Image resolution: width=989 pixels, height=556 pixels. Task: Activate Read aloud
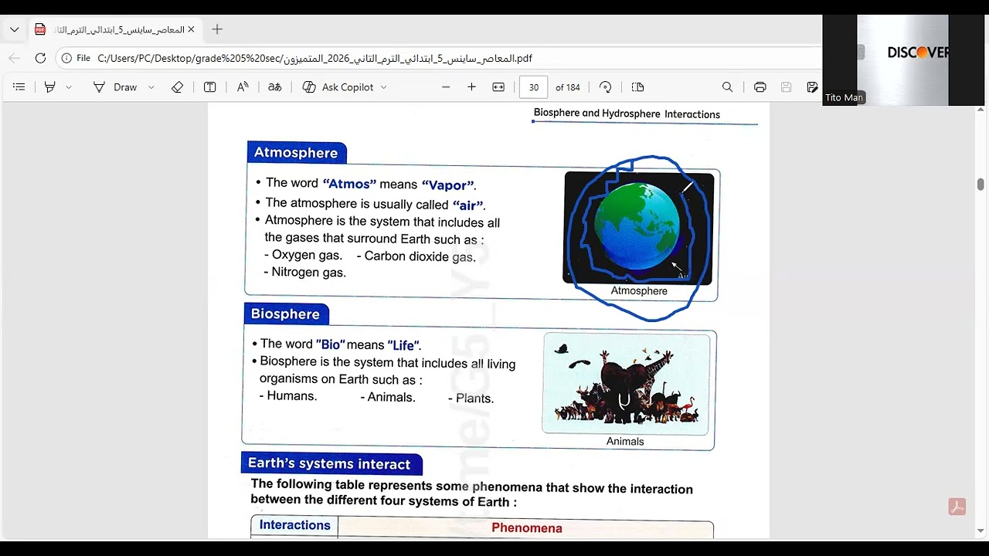click(x=243, y=87)
